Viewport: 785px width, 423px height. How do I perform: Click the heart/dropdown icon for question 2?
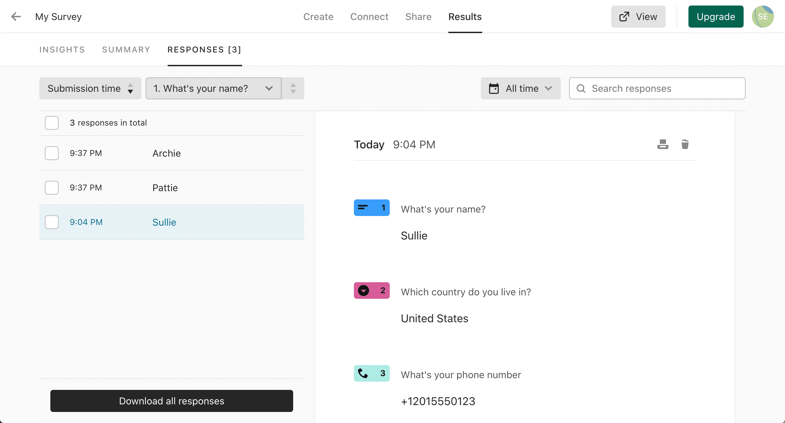364,291
